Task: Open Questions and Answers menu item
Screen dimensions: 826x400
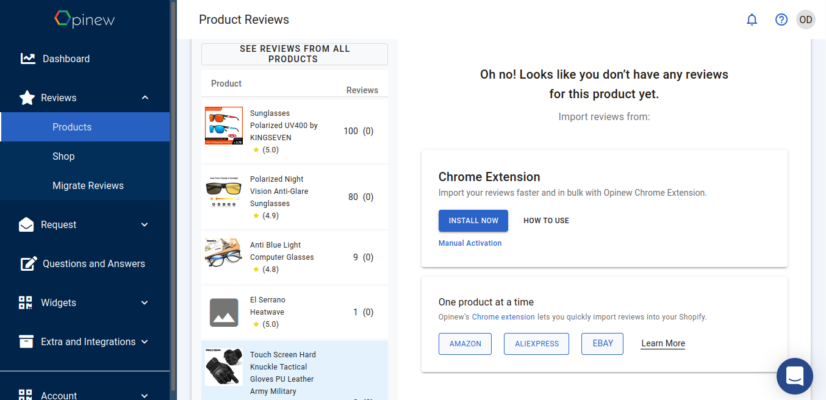Action: pyautogui.click(x=85, y=263)
